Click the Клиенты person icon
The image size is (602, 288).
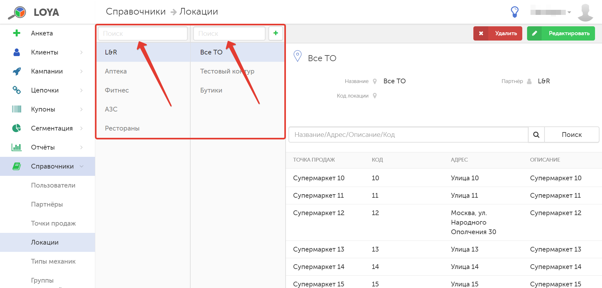pos(17,52)
